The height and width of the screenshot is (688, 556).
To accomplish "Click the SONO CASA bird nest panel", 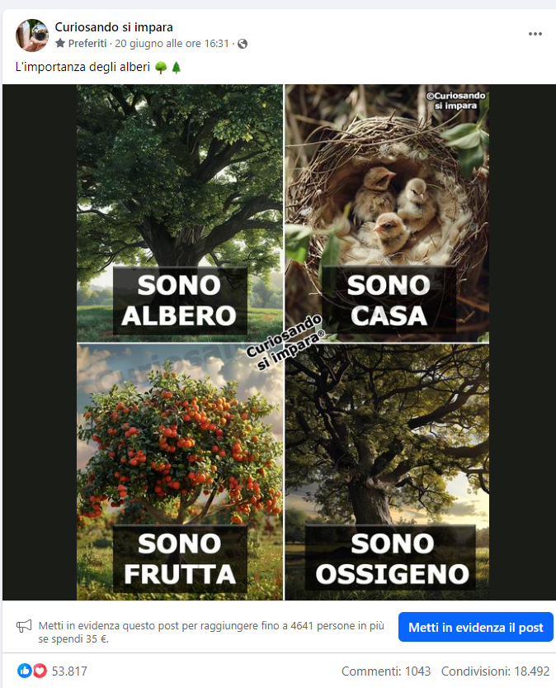I will (x=388, y=213).
